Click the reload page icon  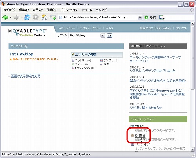pyautogui.click(x=27, y=17)
